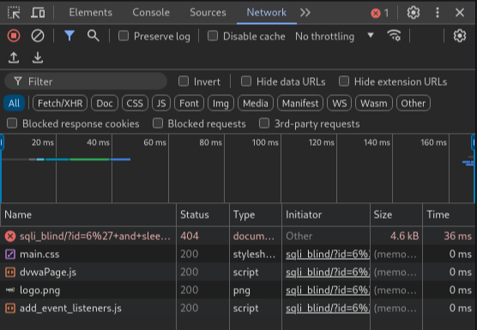Image resolution: width=477 pixels, height=330 pixels.
Task: Check Disable cache
Action: [213, 36]
